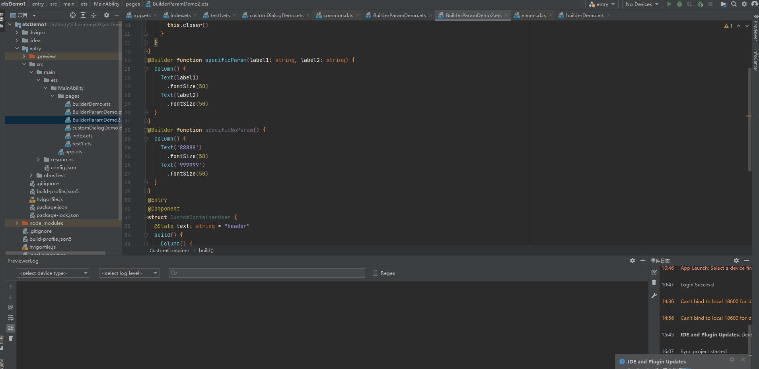
Task: Enable the Regex checkbox
Action: tap(375, 273)
